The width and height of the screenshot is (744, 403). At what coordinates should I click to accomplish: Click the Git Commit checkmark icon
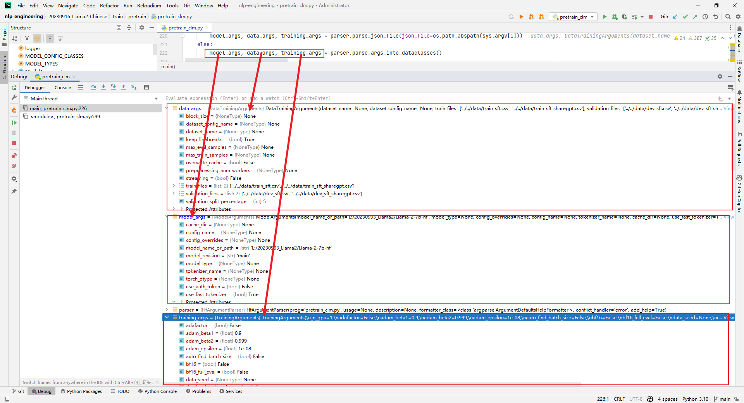coord(685,17)
